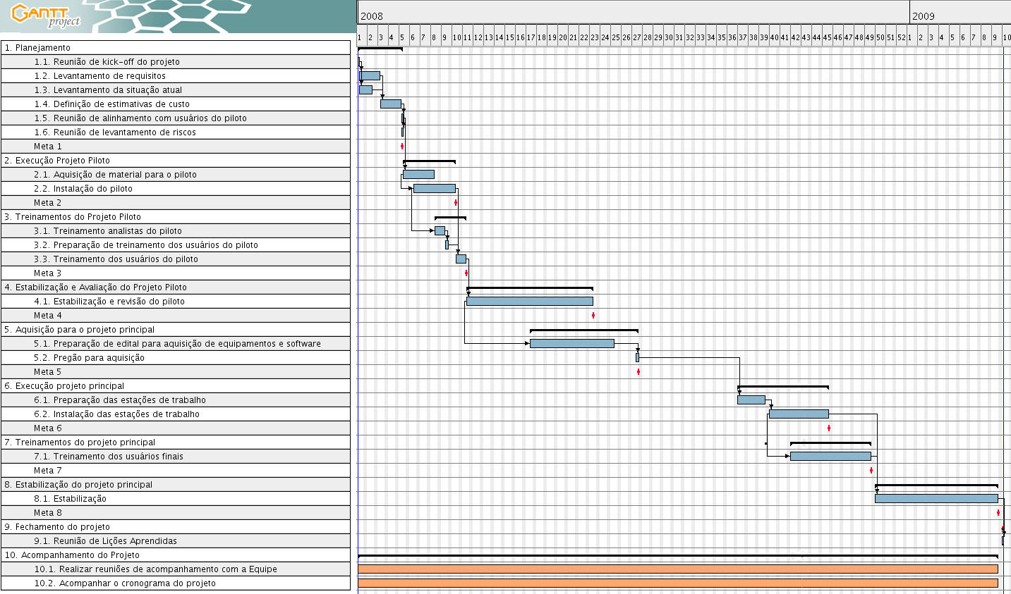Viewport: 1011px width, 594px height.
Task: Select row '6.1. Preparação das estações de trabalho'
Action: coord(176,400)
